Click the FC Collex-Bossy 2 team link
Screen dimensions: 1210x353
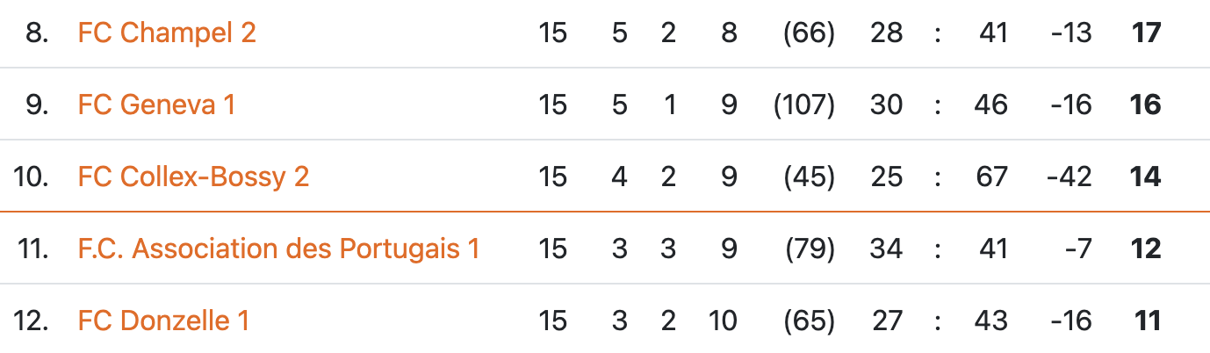[x=193, y=177]
